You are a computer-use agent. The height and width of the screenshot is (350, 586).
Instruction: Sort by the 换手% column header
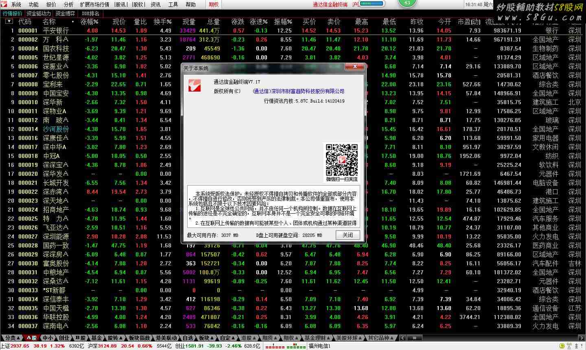162,21
